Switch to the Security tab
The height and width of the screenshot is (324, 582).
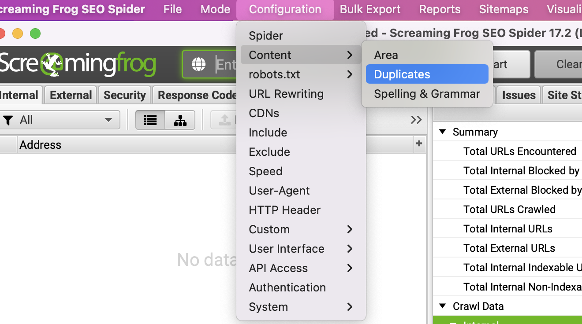tap(124, 95)
